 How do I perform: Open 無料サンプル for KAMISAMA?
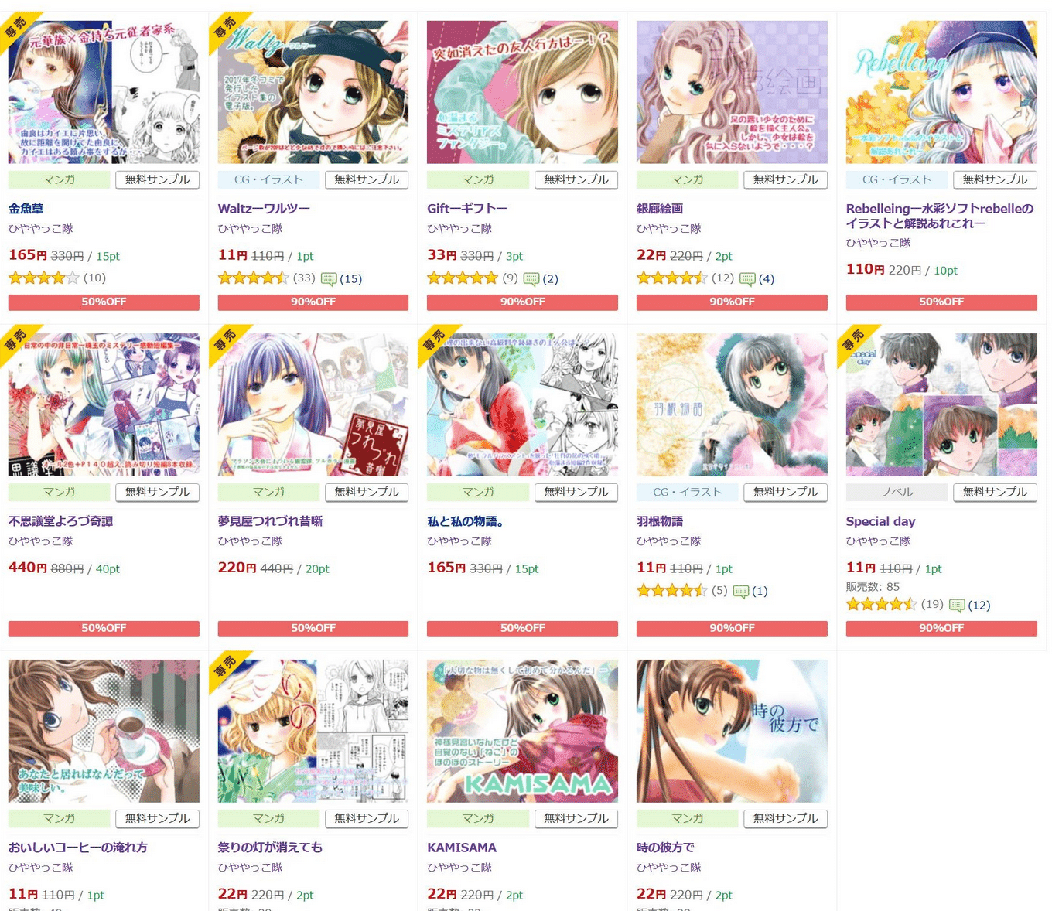[576, 818]
